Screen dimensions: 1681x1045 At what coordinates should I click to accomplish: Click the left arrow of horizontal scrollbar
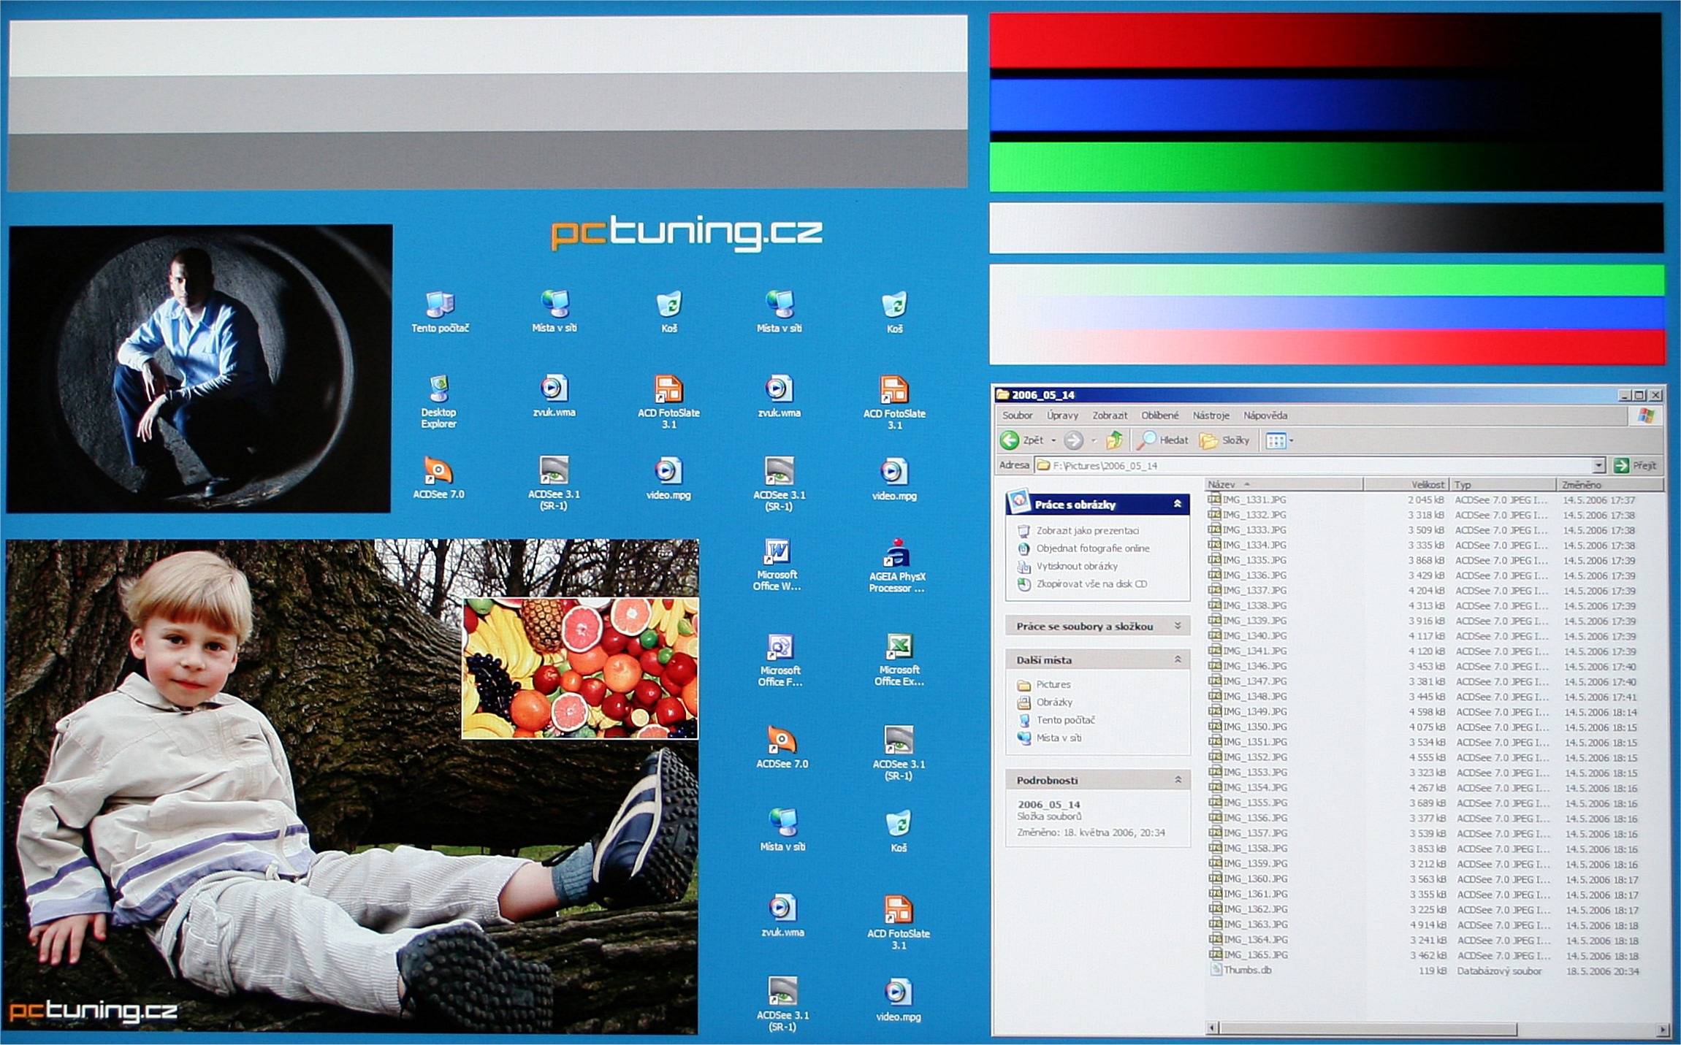[1212, 1029]
